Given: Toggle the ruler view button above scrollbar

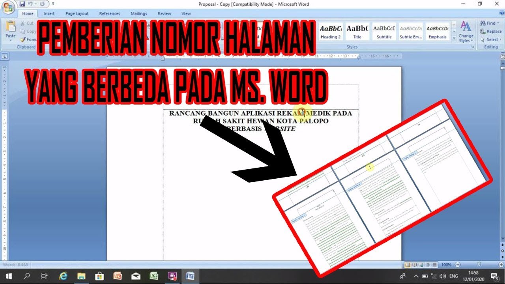Looking at the screenshot, I should pos(502,57).
